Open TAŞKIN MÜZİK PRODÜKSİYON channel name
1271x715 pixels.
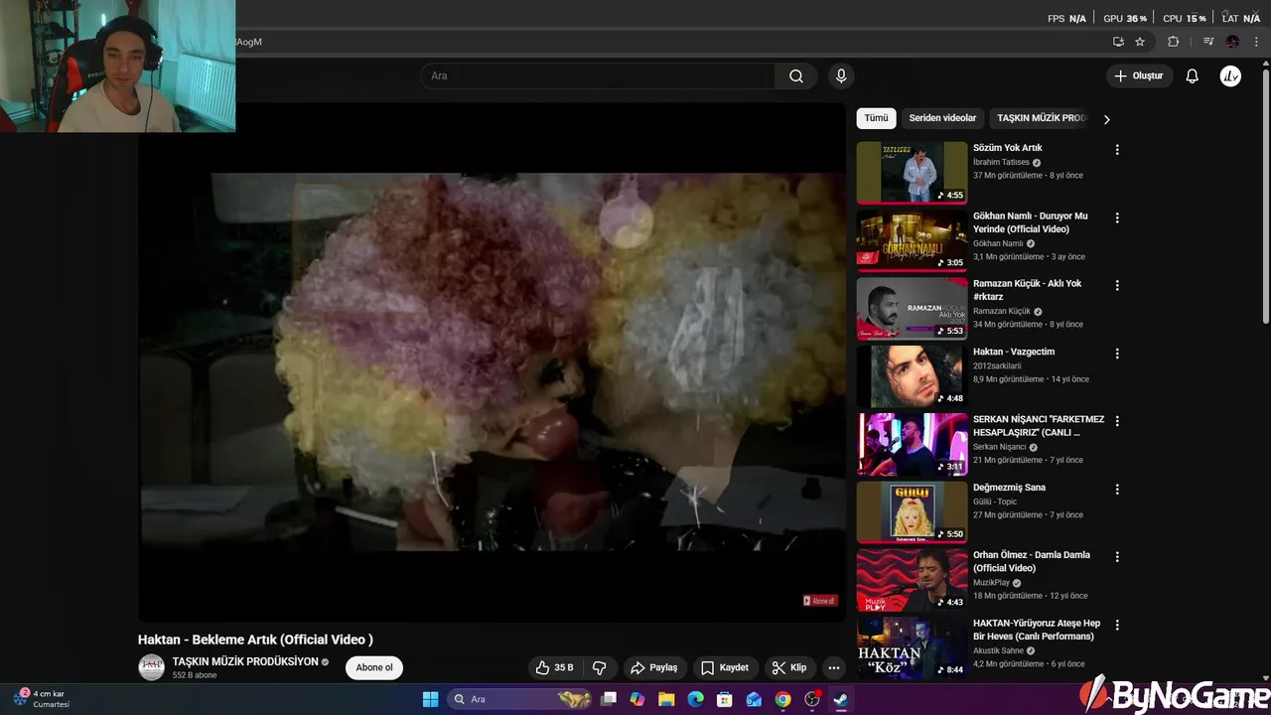pyautogui.click(x=245, y=661)
